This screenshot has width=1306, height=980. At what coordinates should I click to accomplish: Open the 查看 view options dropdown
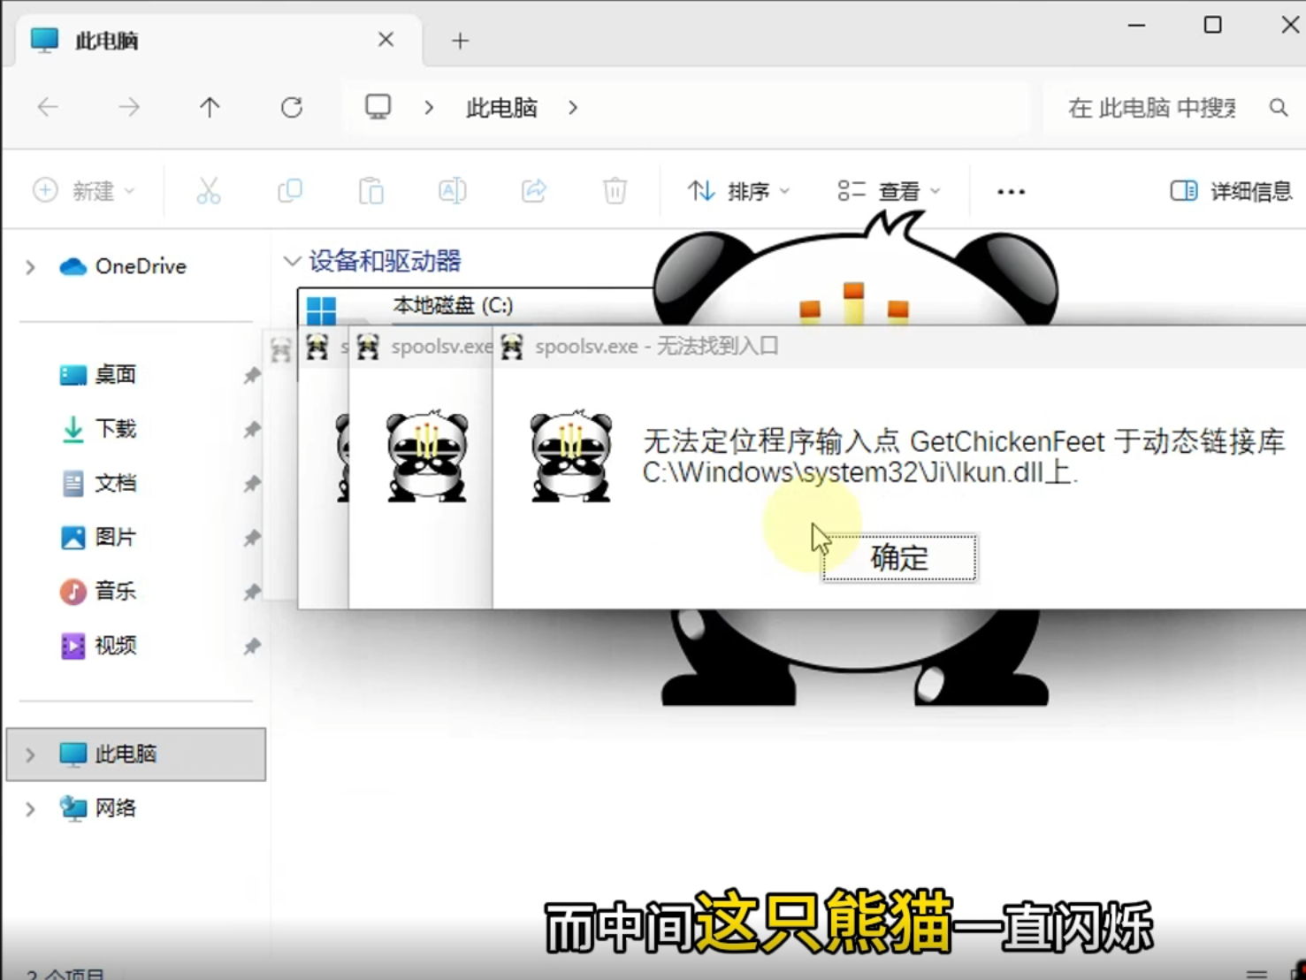pos(889,190)
